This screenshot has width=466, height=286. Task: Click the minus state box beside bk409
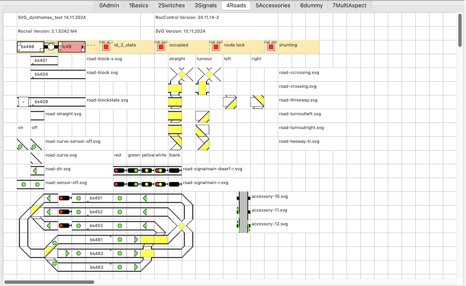pyautogui.click(x=23, y=102)
